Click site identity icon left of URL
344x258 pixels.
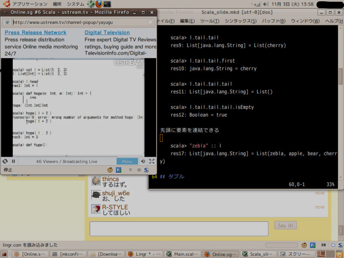click(7, 22)
